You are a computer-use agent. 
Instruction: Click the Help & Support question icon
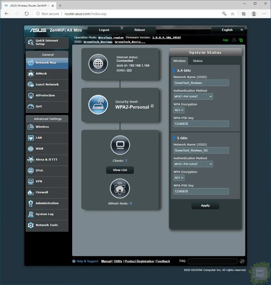coord(74,261)
